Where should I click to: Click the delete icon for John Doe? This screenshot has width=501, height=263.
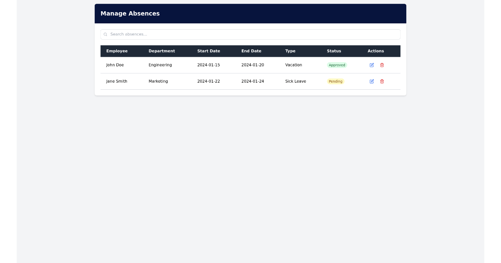382,65
